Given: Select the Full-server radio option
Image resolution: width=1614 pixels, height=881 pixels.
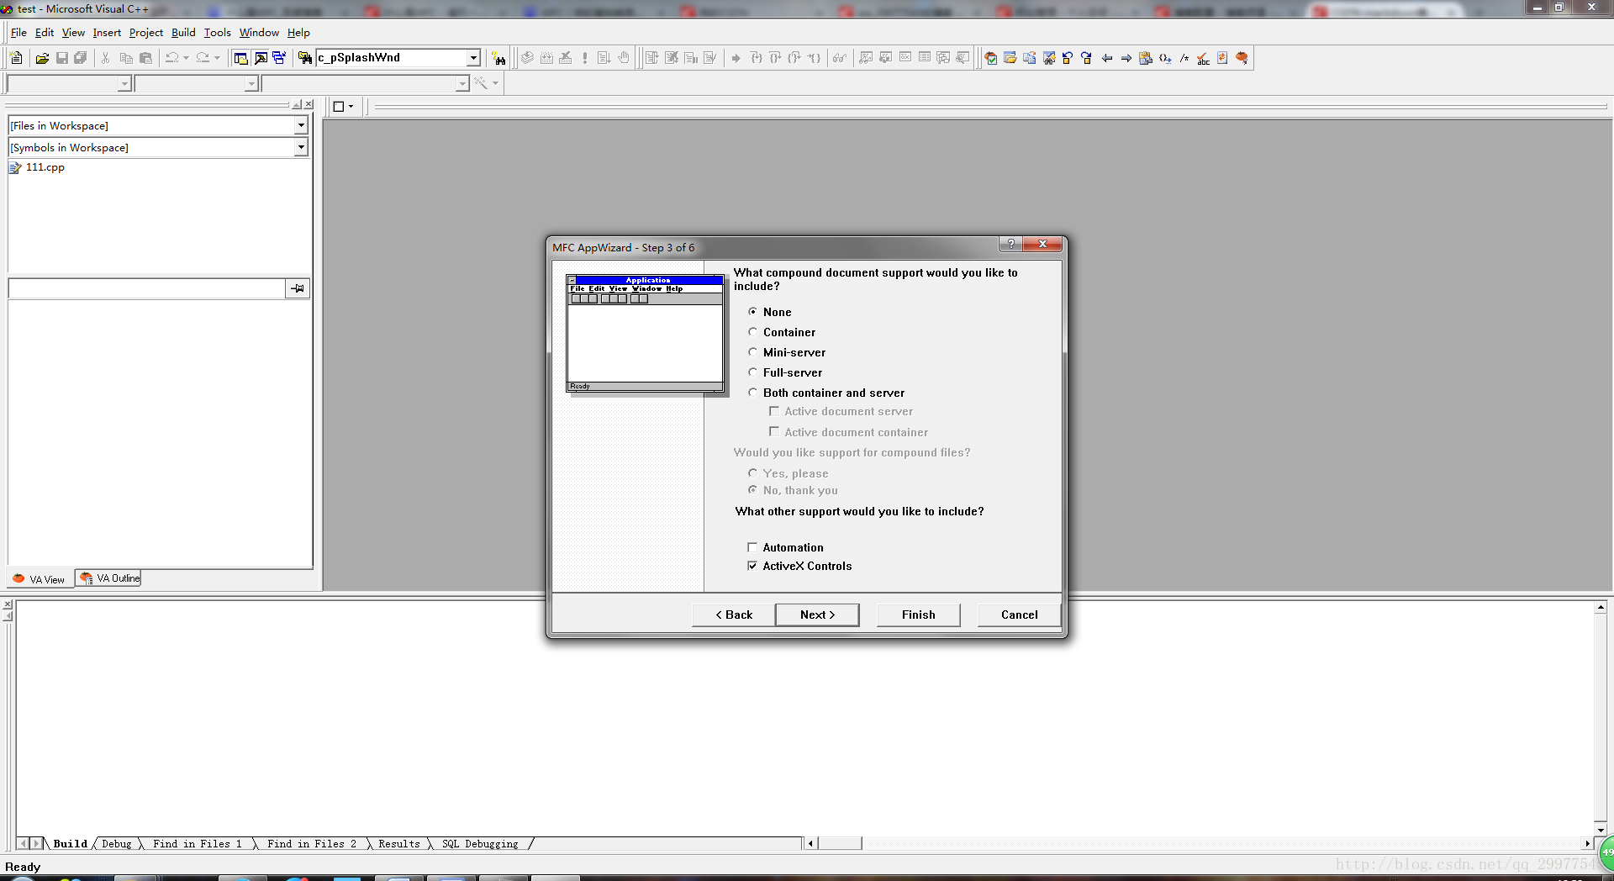Looking at the screenshot, I should (753, 372).
